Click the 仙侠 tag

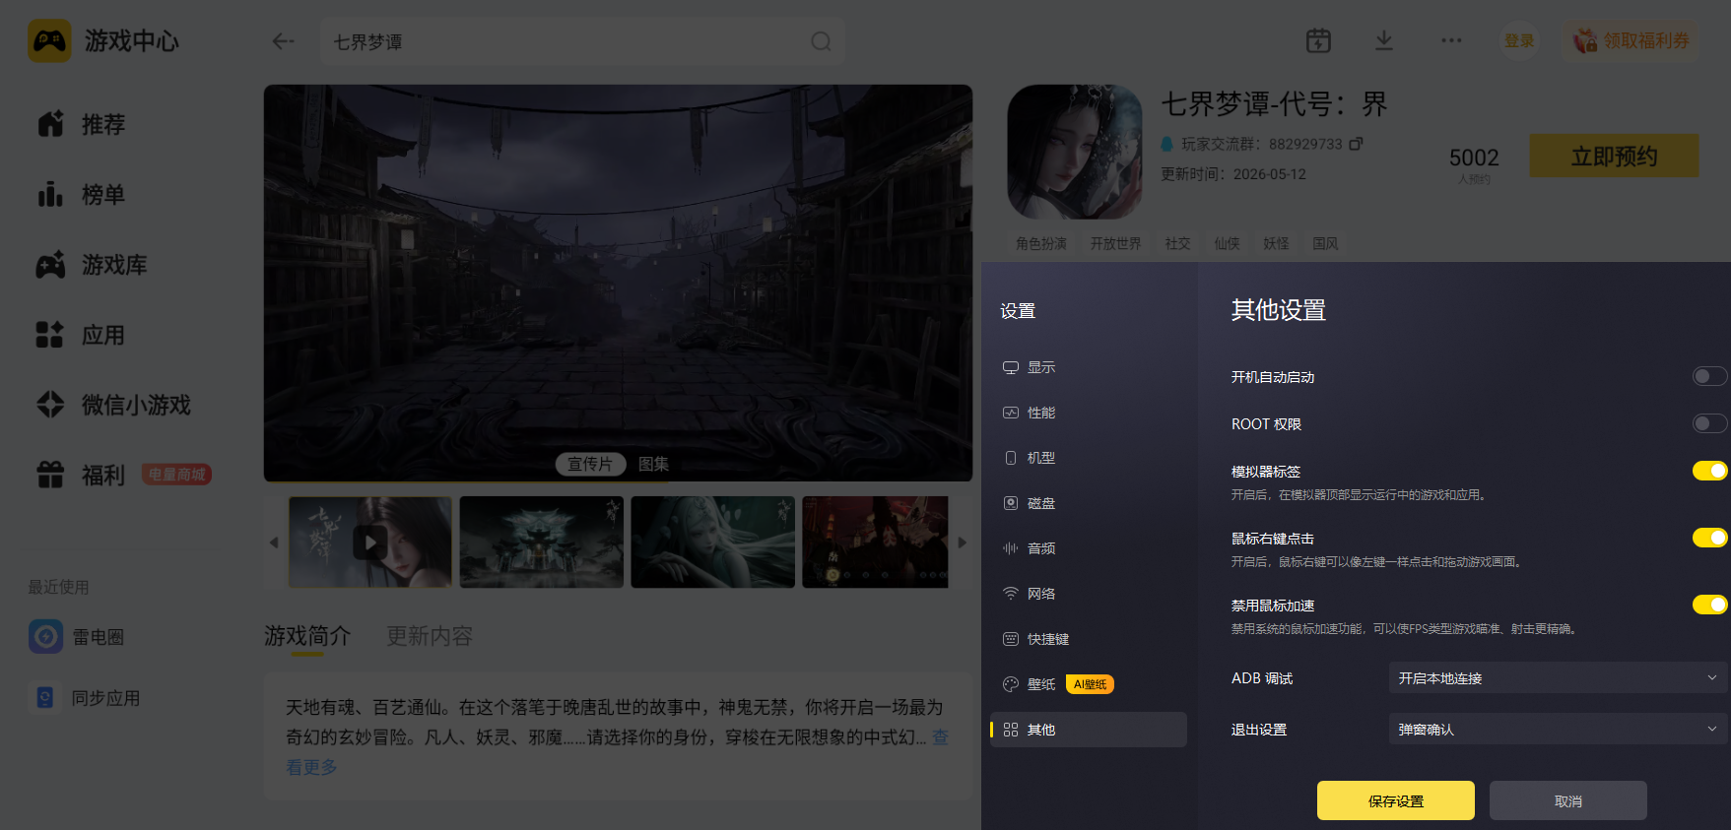click(1227, 243)
